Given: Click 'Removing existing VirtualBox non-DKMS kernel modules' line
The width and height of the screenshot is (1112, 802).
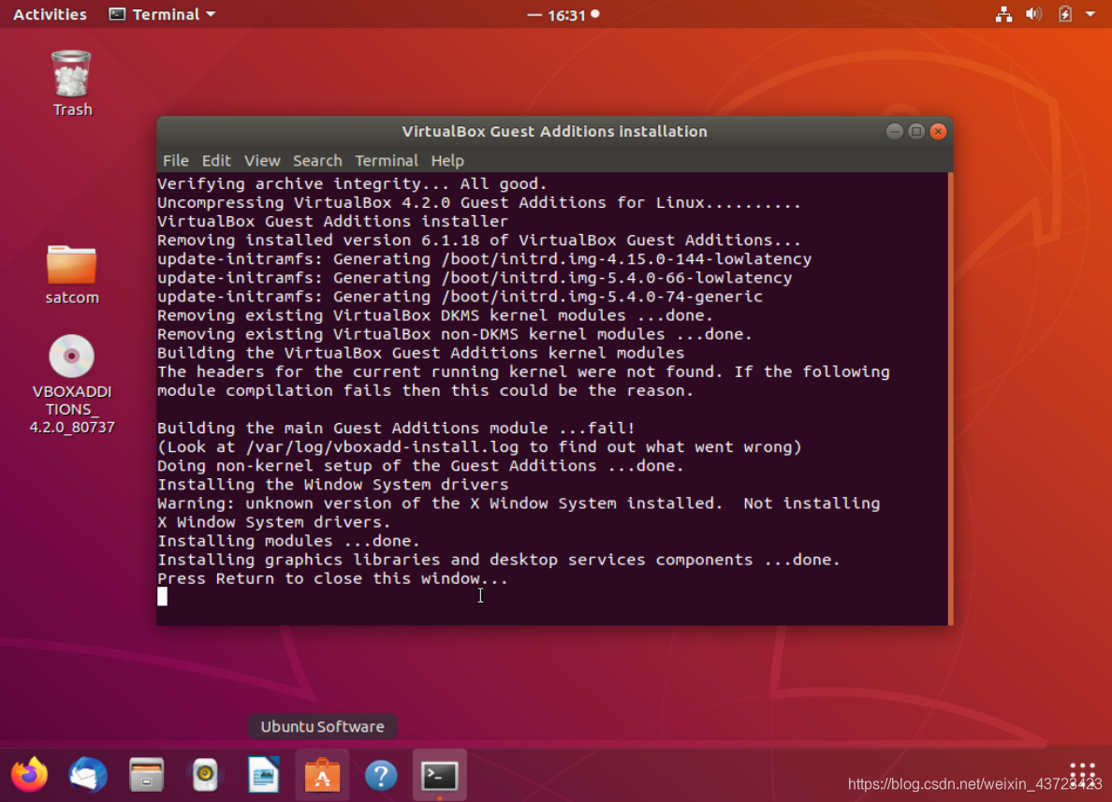Looking at the screenshot, I should (455, 335).
